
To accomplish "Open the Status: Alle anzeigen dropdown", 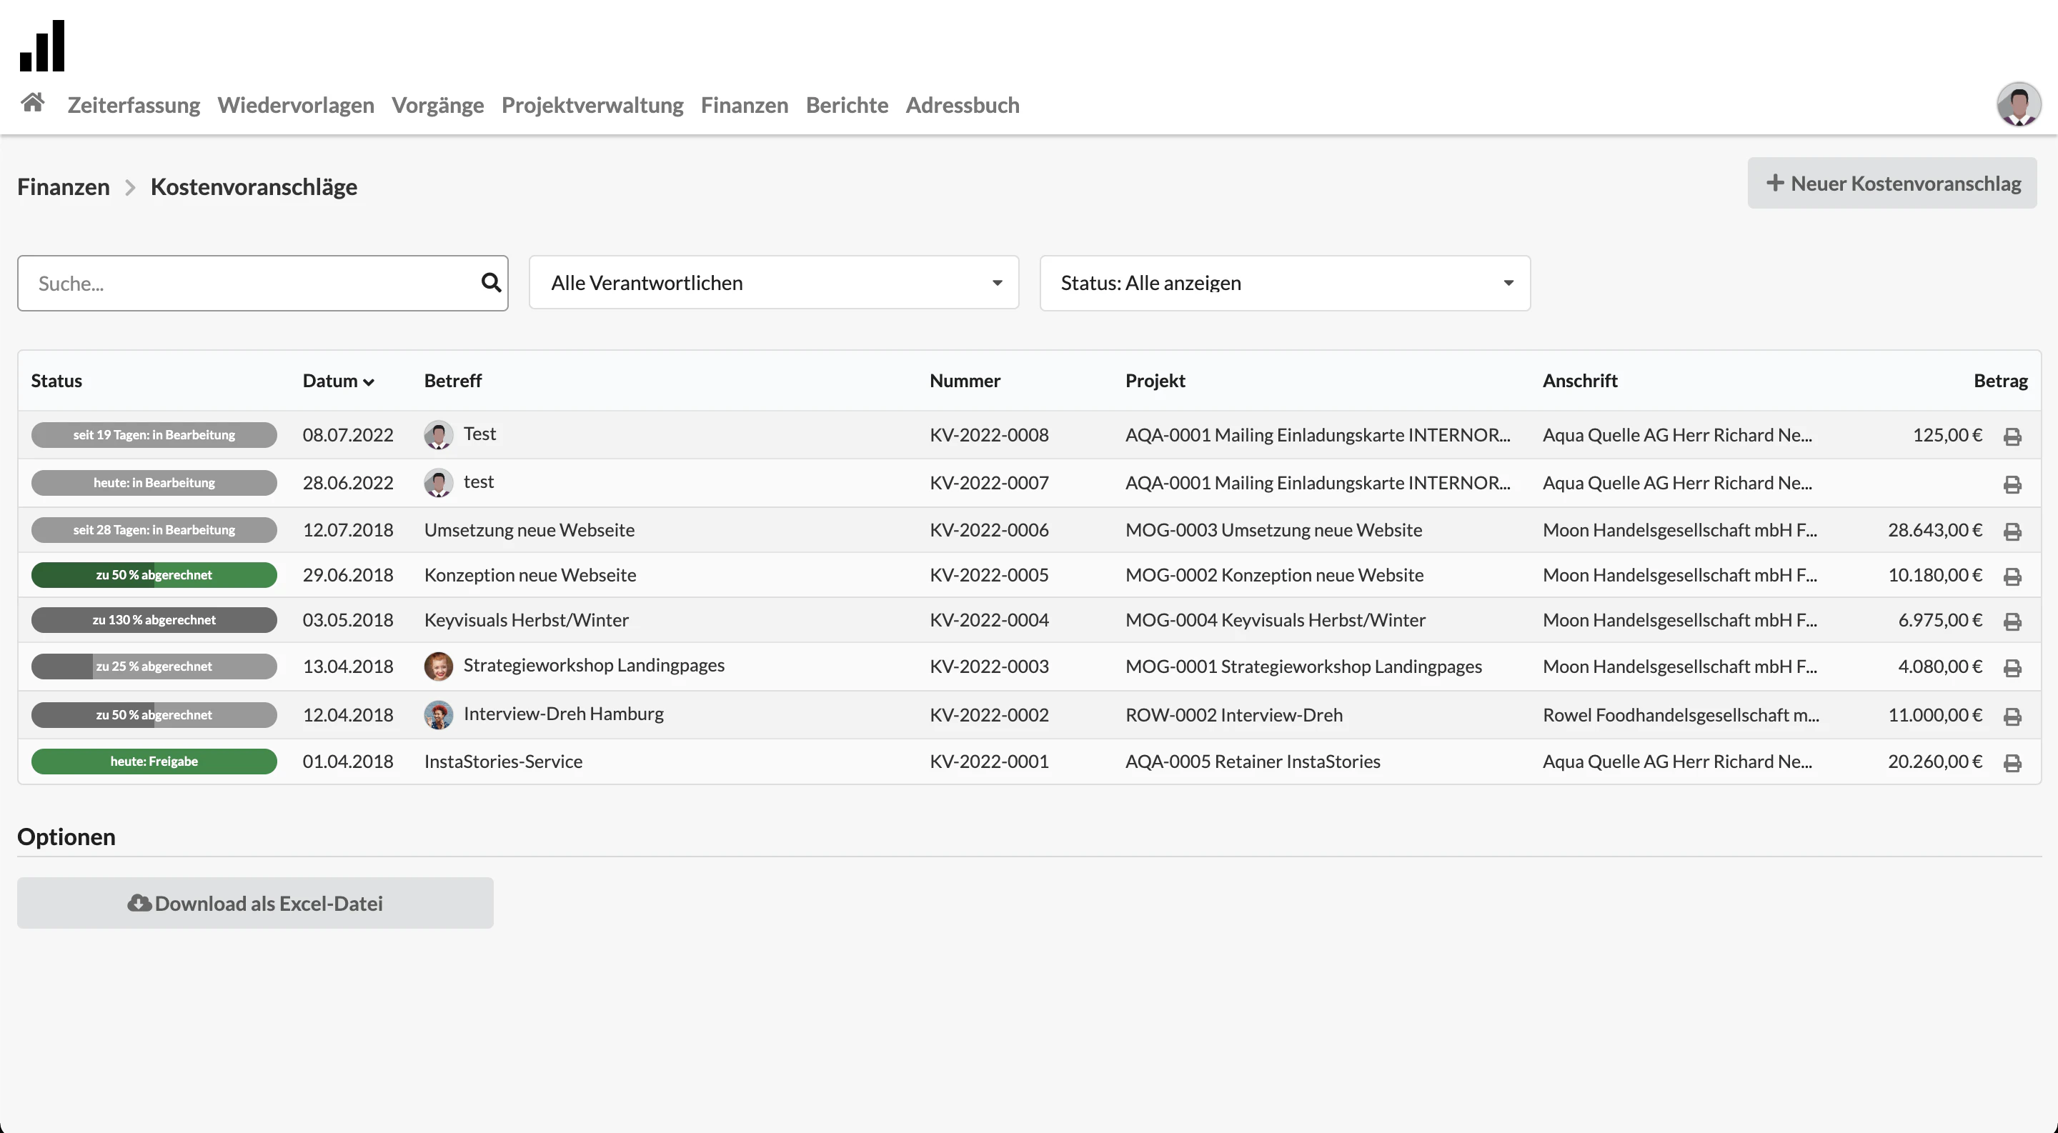I will pyautogui.click(x=1284, y=283).
